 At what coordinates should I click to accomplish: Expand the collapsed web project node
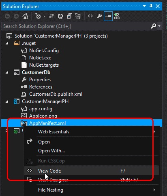click(x=6, y=131)
